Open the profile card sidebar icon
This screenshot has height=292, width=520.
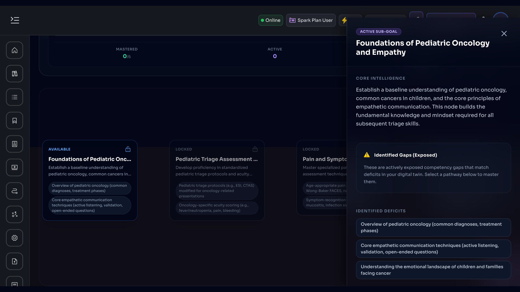pos(15,144)
